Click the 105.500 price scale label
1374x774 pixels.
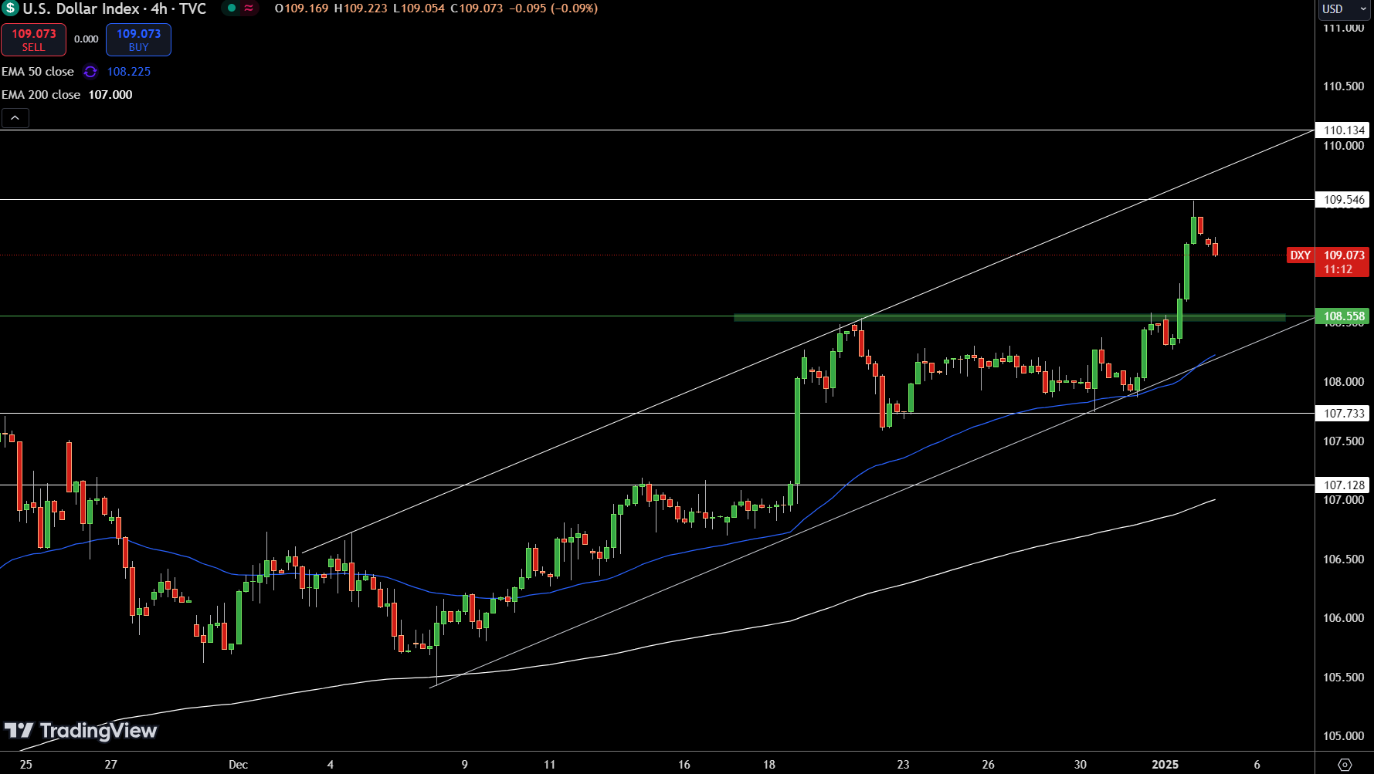point(1344,678)
